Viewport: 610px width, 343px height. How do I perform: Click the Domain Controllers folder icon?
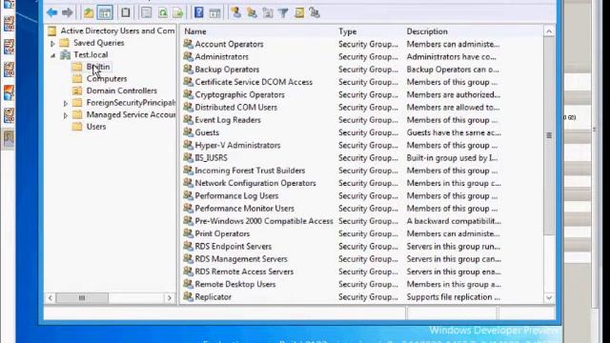77,91
